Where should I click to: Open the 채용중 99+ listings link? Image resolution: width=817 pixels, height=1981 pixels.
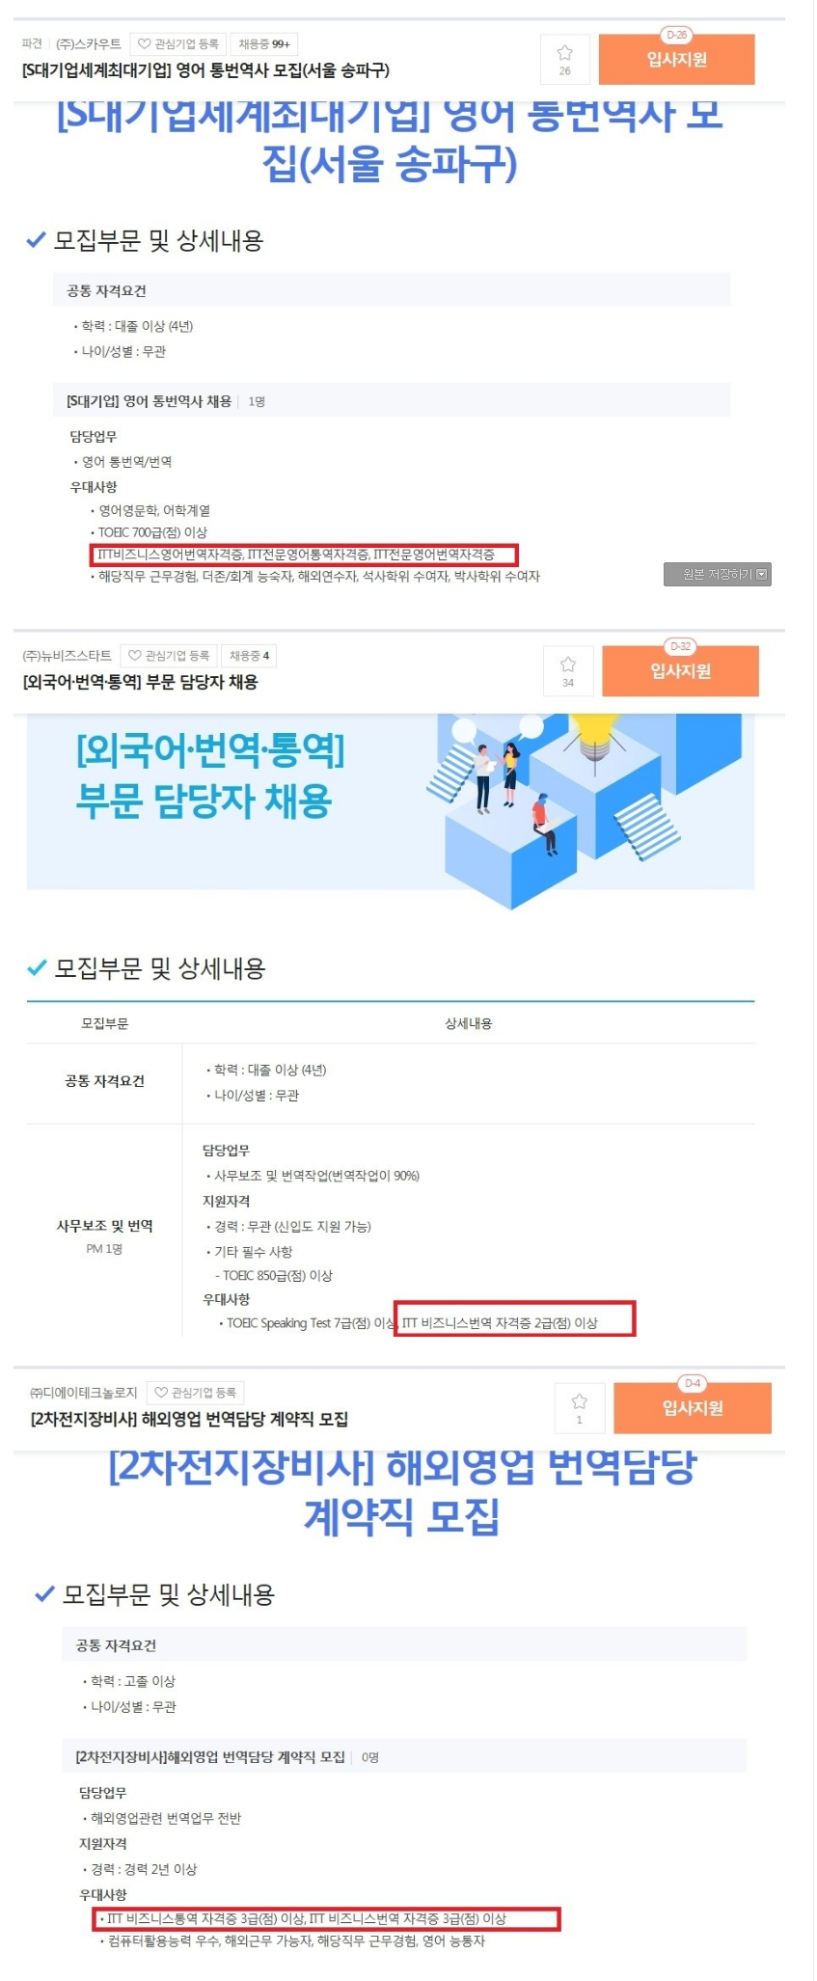pyautogui.click(x=264, y=44)
